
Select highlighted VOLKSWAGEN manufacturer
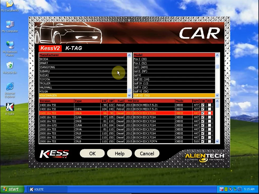tap(83, 95)
